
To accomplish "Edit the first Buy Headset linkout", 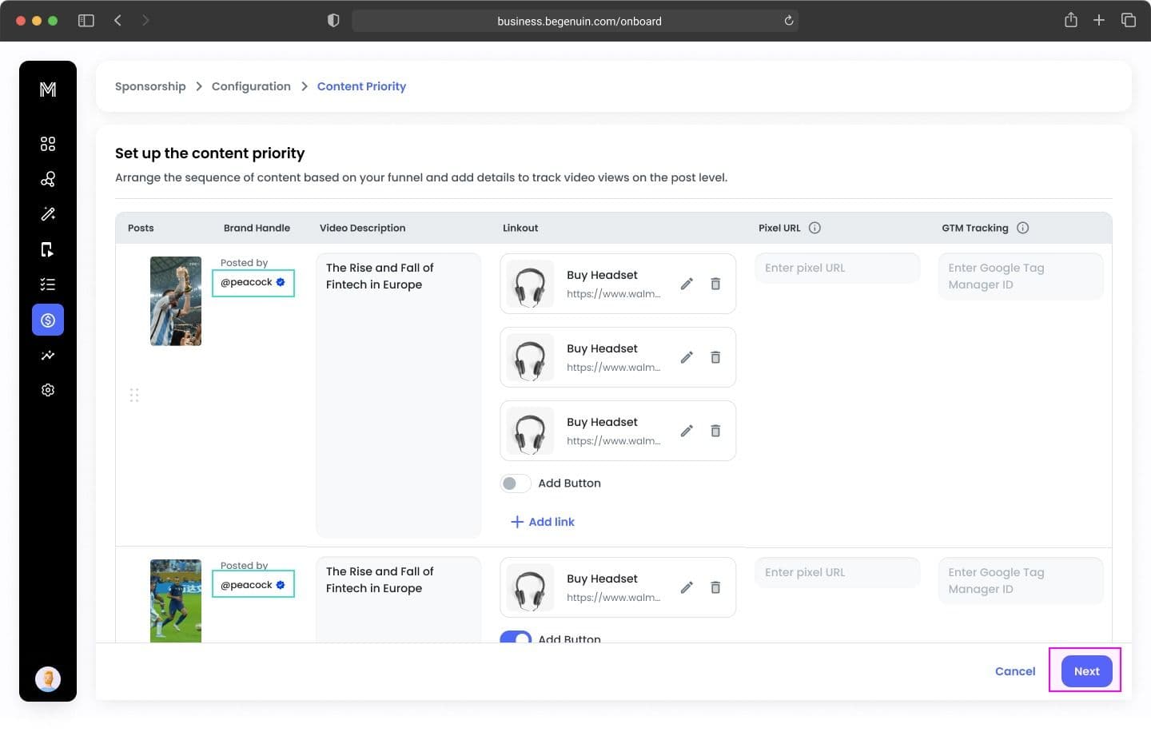I will [687, 284].
